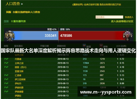Open the 丽丽 (四川) server link
Image resolution: width=137 pixels, height=99 pixels.
pyautogui.click(x=21, y=67)
